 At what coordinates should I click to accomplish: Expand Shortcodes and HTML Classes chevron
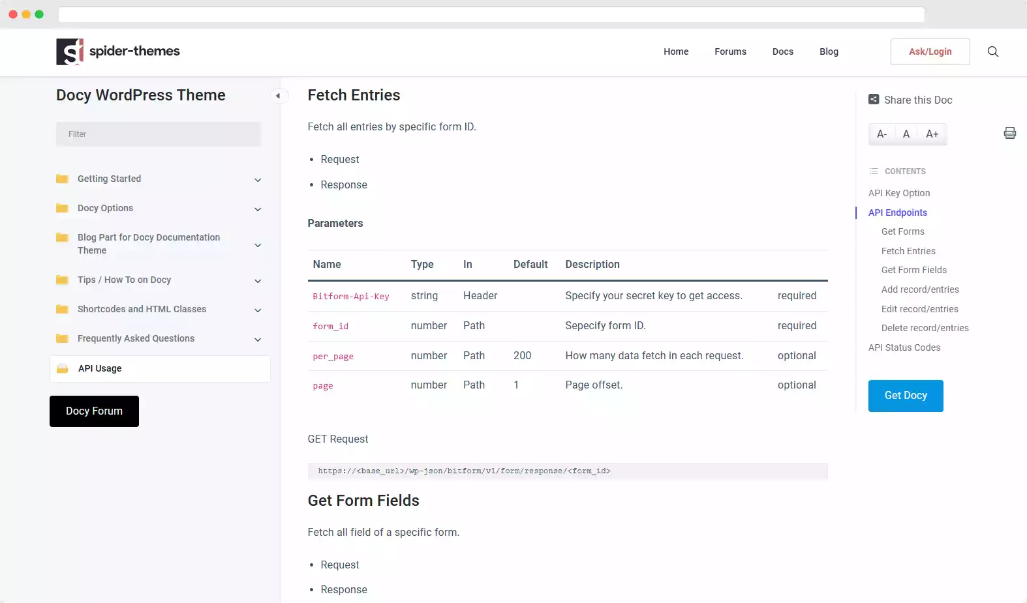tap(258, 310)
